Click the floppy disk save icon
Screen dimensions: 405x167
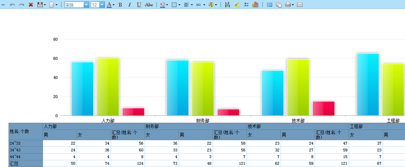pyautogui.click(x=40, y=5)
